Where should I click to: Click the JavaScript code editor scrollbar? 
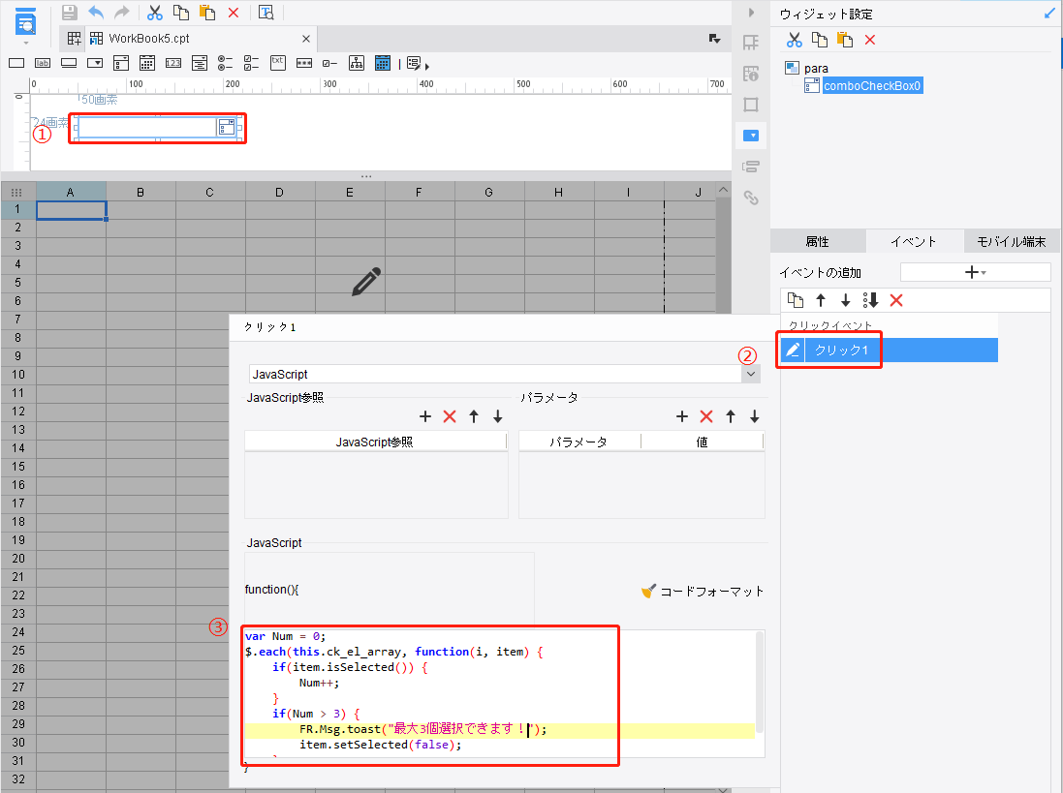[760, 683]
